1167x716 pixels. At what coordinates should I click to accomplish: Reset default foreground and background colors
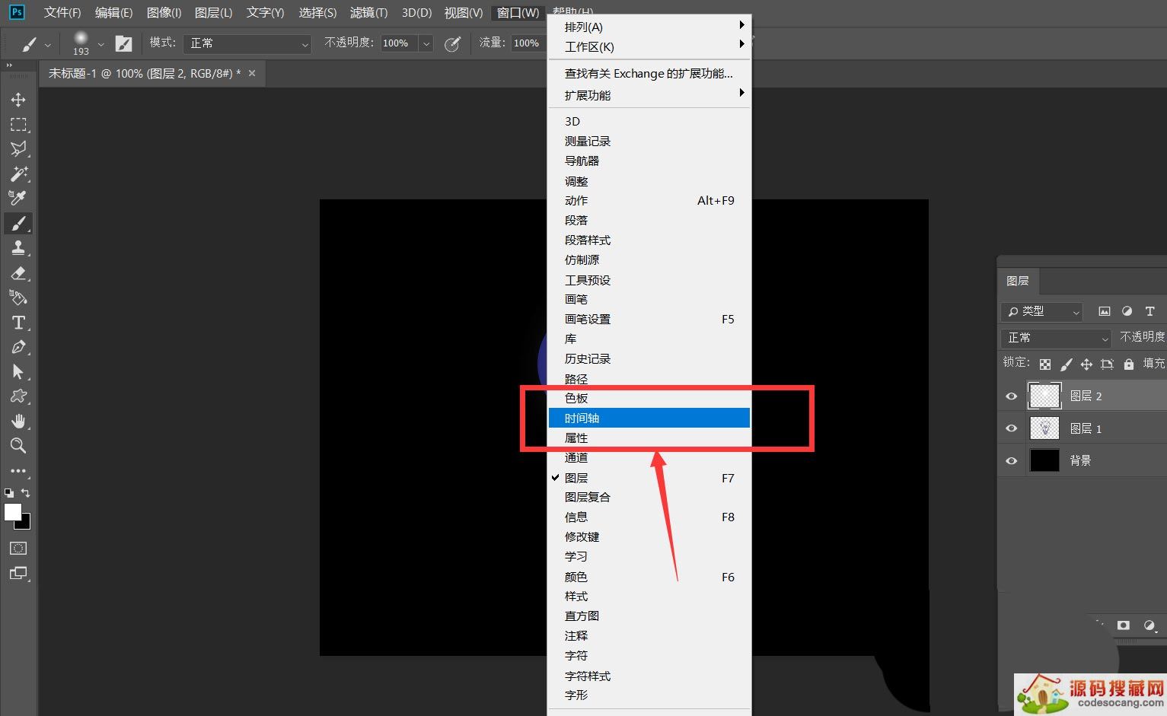click(x=9, y=492)
